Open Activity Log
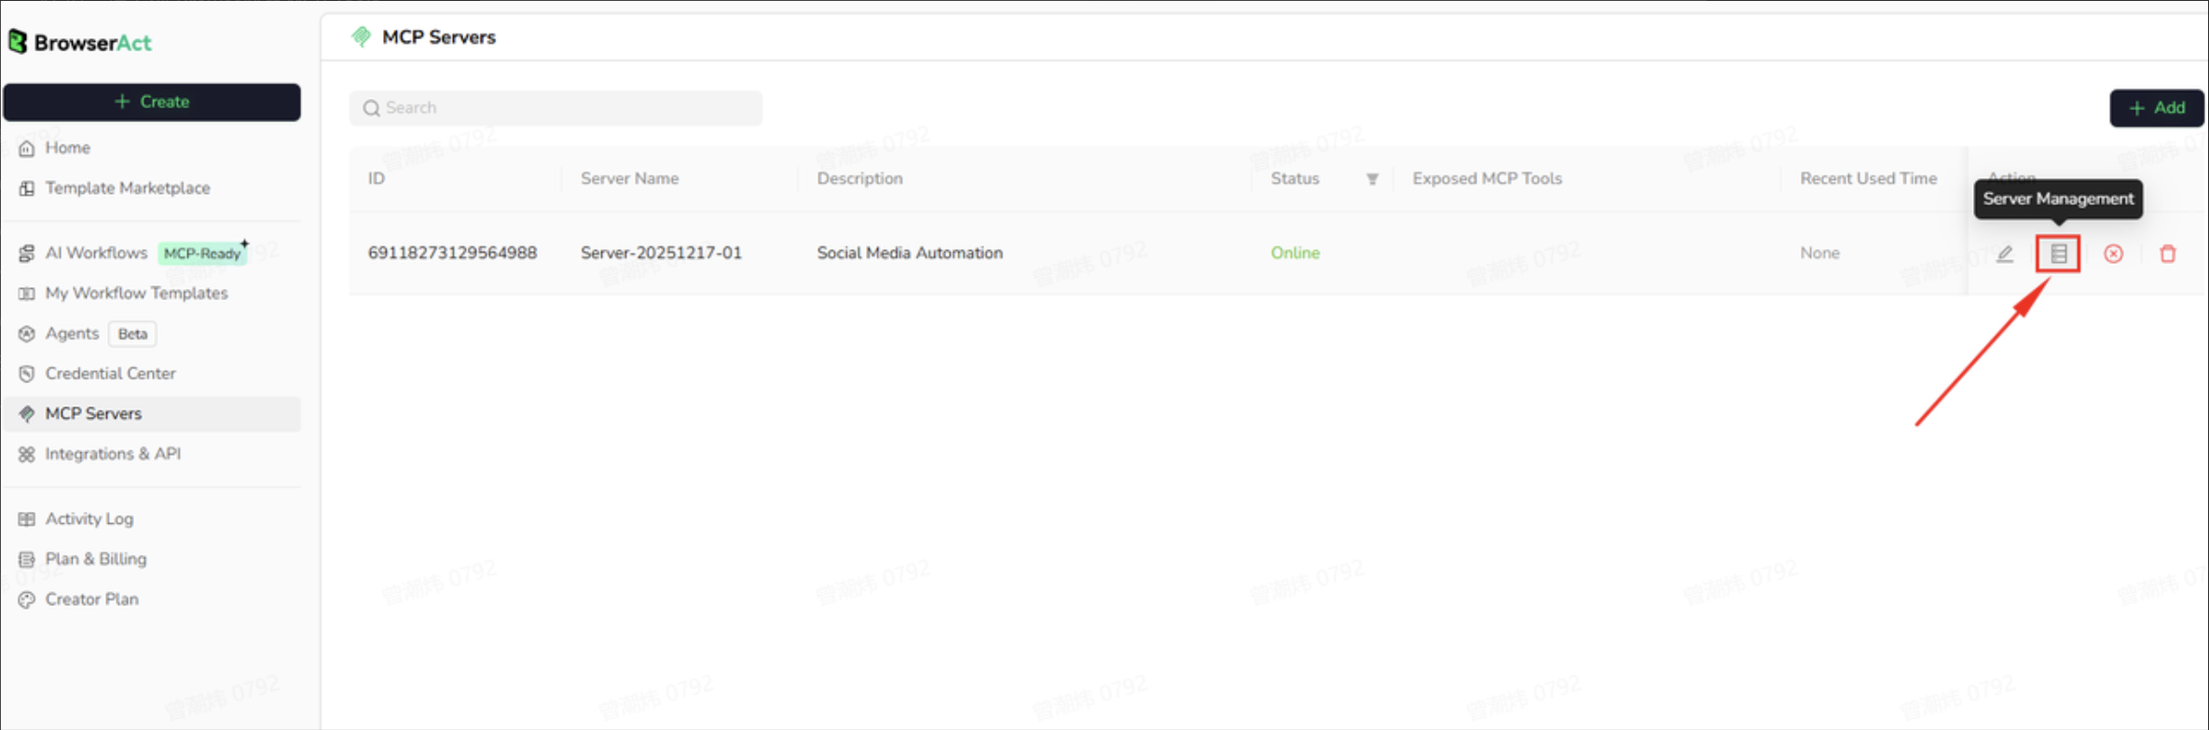2209x730 pixels. coord(89,518)
